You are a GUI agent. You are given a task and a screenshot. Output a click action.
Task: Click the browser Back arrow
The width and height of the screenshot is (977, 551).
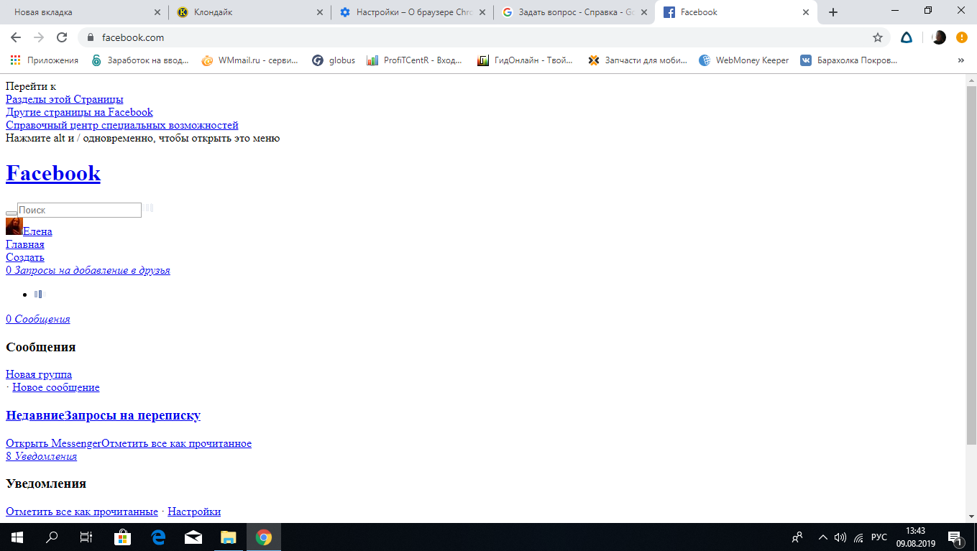point(16,37)
